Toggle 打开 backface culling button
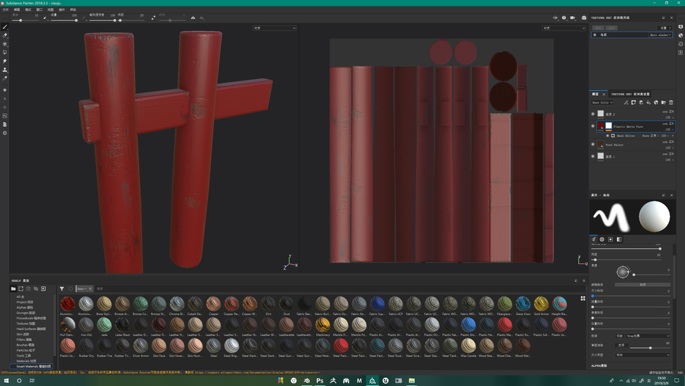This screenshot has height=386, width=685. pos(623,345)
